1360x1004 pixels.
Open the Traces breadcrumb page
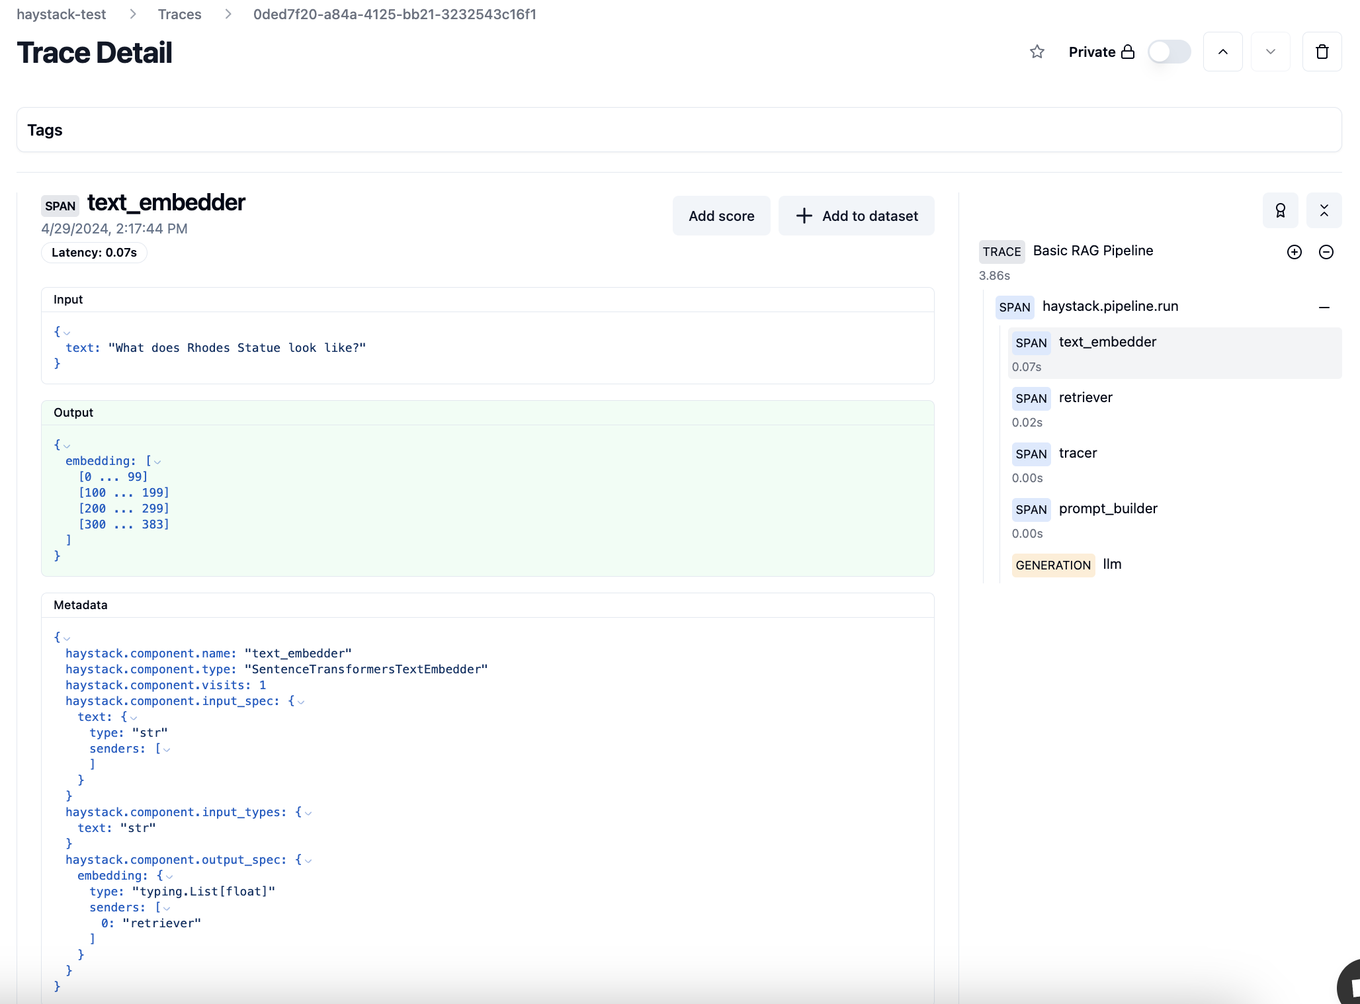click(x=179, y=14)
